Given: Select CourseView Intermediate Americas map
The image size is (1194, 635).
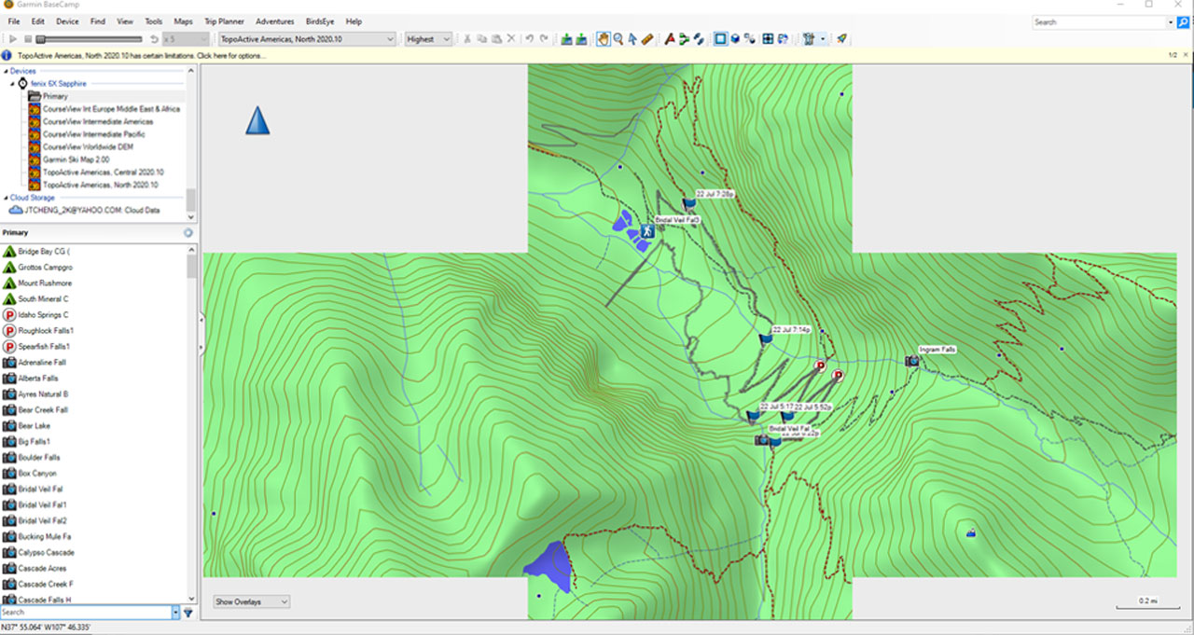Looking at the screenshot, I should pos(98,121).
